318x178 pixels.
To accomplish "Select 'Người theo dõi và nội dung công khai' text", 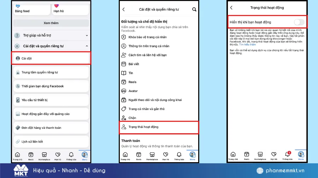I will coord(155,100).
